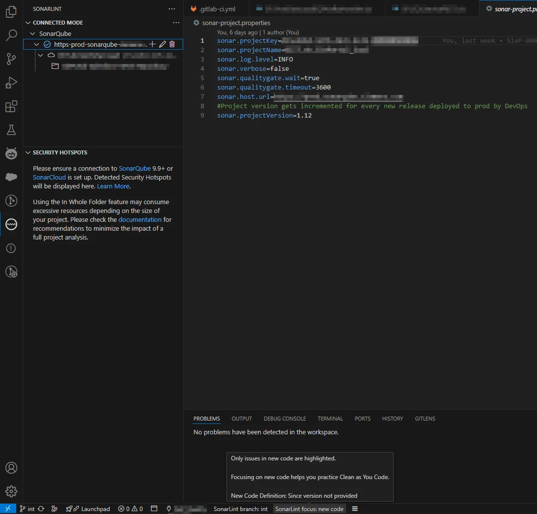Open the Run and Debug view
537x514 pixels.
tap(11, 83)
